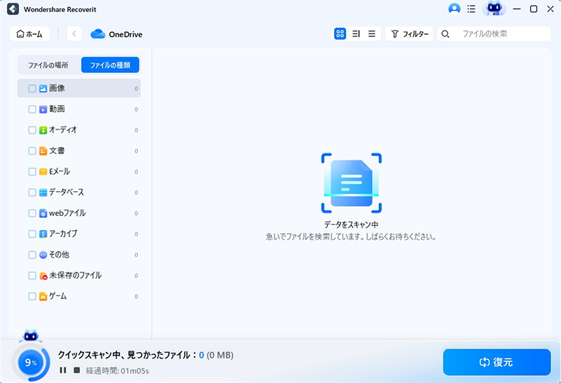Pause the quick scan
This screenshot has height=383, width=561.
point(63,370)
